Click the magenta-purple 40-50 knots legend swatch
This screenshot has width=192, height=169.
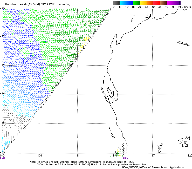click(x=174, y=3)
